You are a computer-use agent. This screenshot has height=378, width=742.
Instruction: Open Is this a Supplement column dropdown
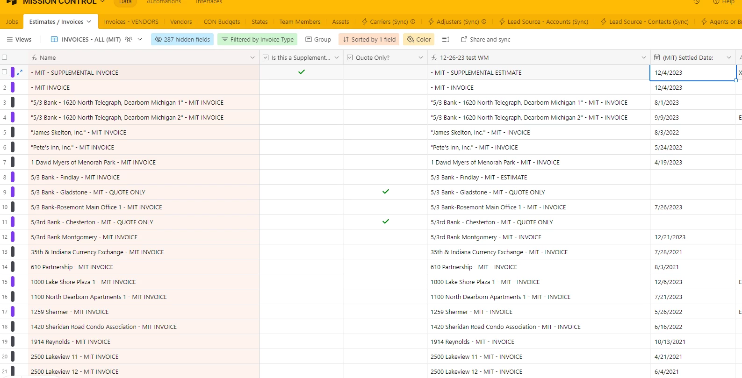(337, 58)
